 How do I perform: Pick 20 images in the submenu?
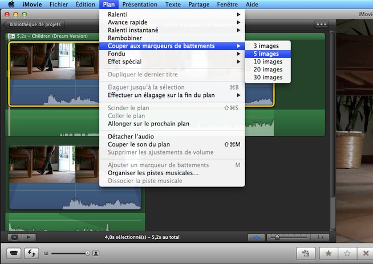pos(267,70)
